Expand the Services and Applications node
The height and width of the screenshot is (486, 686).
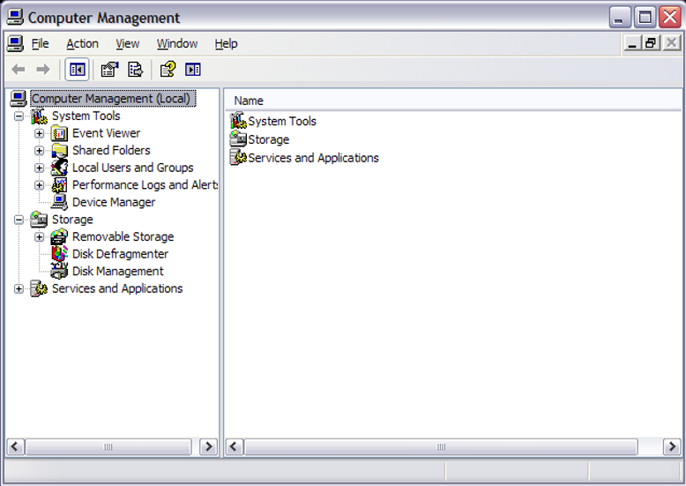point(19,288)
